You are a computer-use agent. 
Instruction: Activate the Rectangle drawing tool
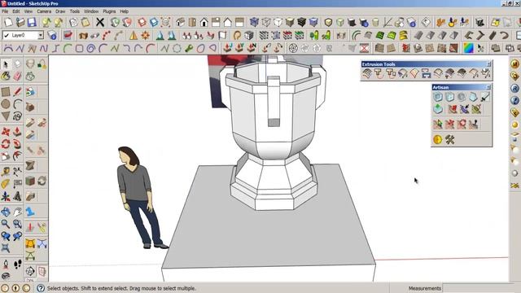pos(6,92)
